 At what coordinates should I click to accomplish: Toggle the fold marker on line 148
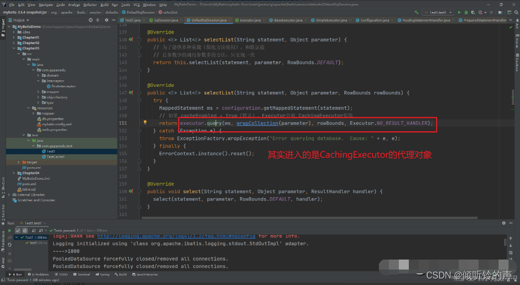tap(139, 100)
